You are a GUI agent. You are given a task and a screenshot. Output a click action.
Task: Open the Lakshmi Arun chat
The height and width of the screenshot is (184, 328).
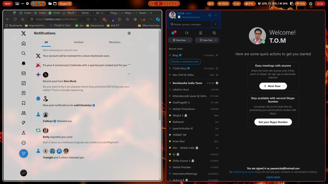tap(193, 89)
